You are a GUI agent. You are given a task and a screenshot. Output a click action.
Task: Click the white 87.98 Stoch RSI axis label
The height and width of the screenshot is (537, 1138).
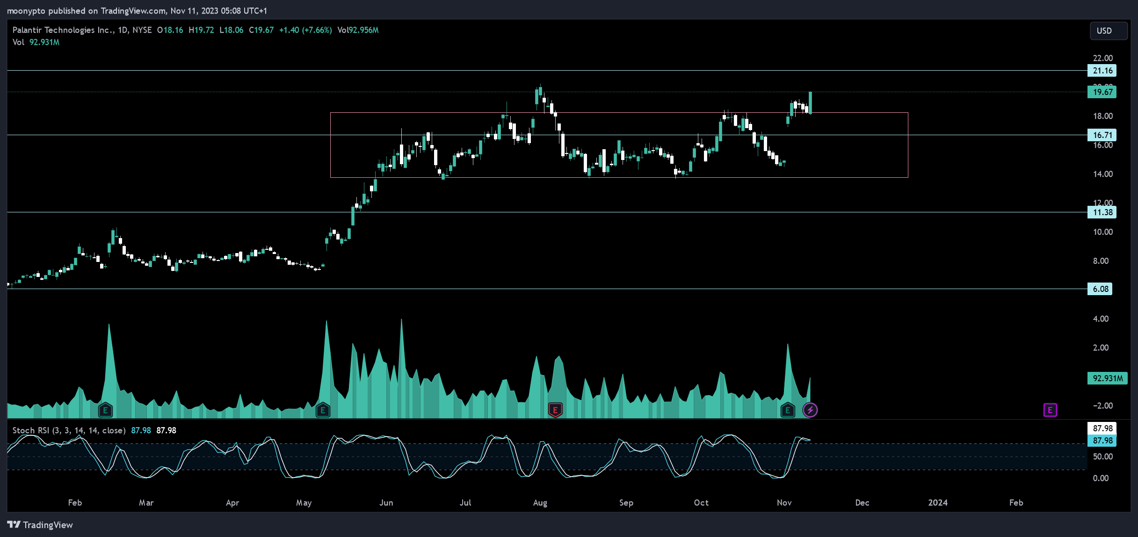[1102, 428]
